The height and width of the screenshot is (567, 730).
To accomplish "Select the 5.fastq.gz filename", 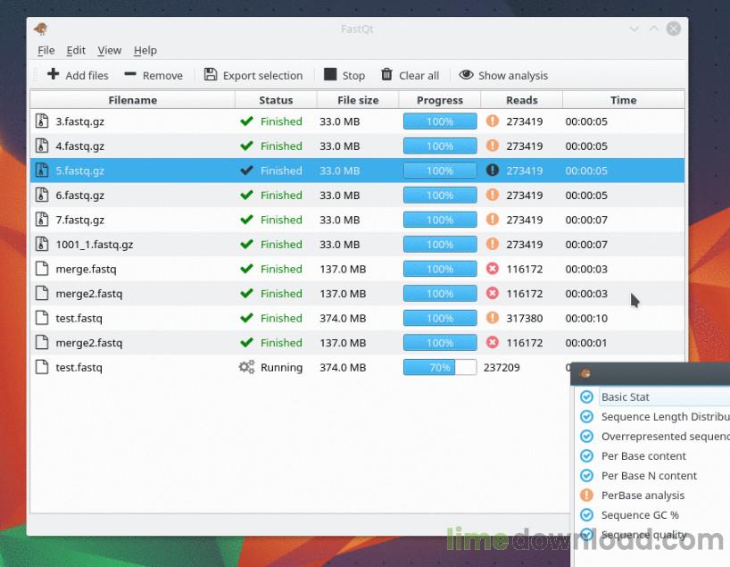I will pyautogui.click(x=79, y=171).
